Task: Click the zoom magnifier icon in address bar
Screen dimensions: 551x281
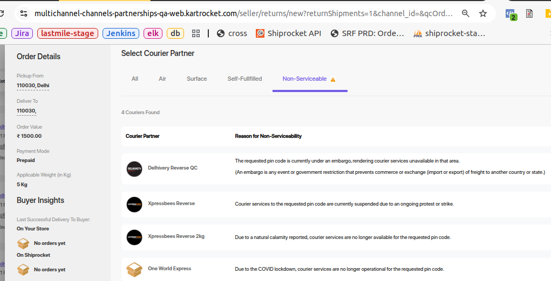Action: pos(466,13)
